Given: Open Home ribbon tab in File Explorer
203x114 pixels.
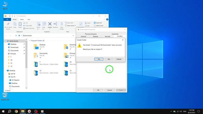Looking at the screenshot, I should (x=15, y=19).
